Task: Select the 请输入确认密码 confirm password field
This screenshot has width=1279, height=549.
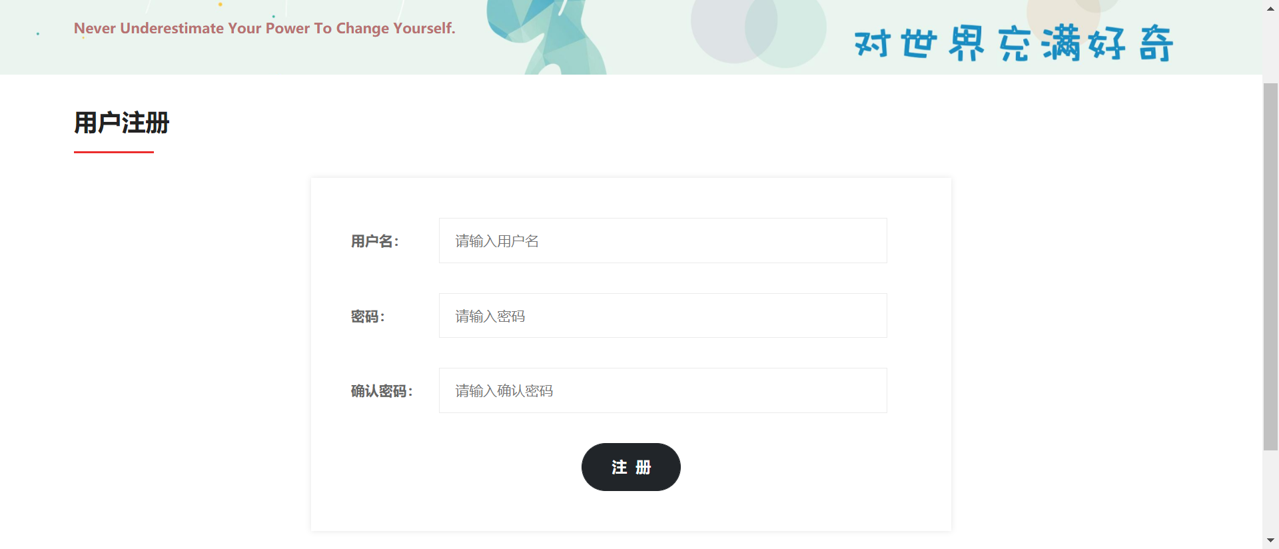Action: coord(663,390)
